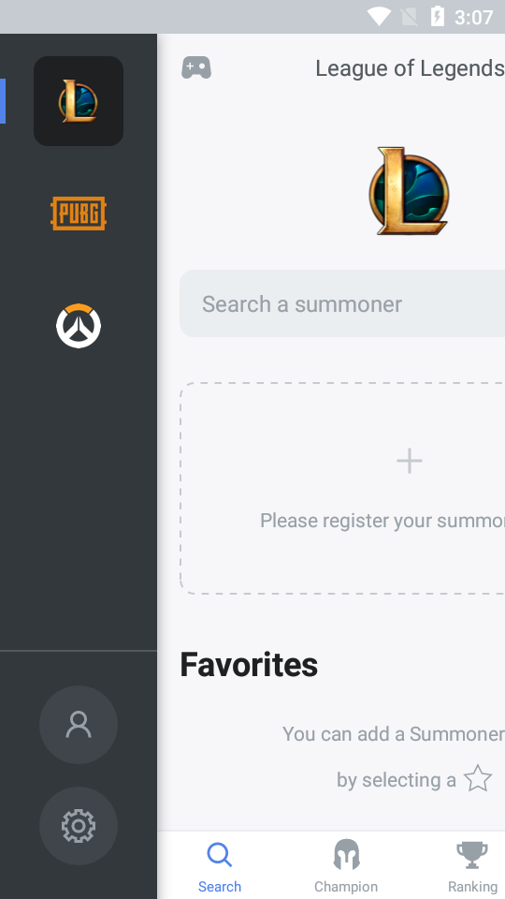Image resolution: width=505 pixels, height=899 pixels.
Task: Switch to PUBG in the game sidebar
Action: [79, 214]
